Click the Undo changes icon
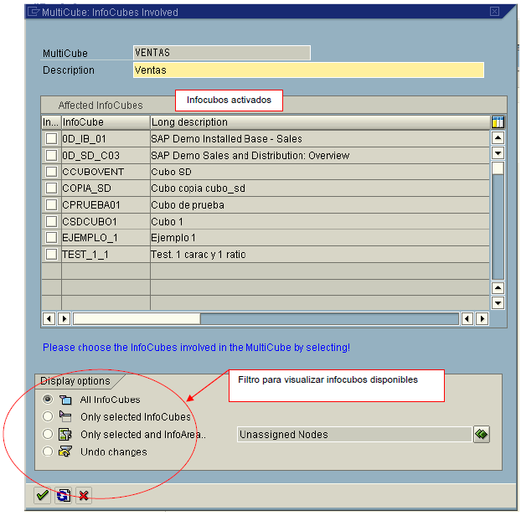This screenshot has height=516, width=521. click(65, 451)
